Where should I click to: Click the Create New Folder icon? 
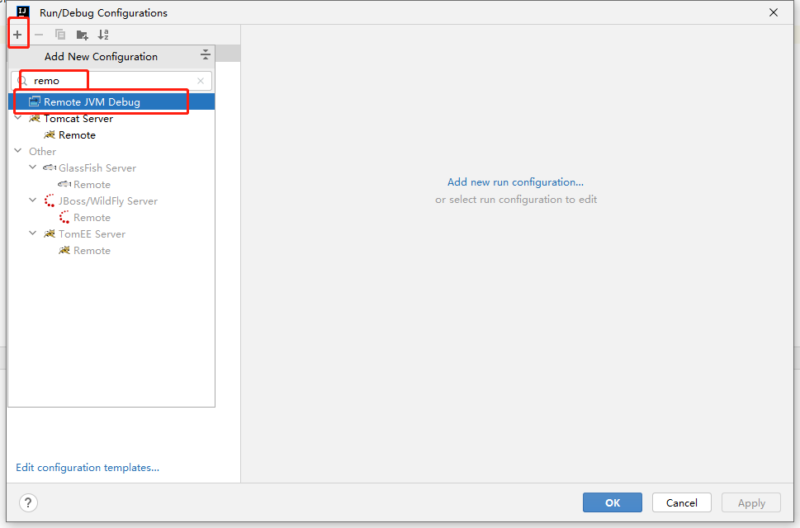[82, 35]
